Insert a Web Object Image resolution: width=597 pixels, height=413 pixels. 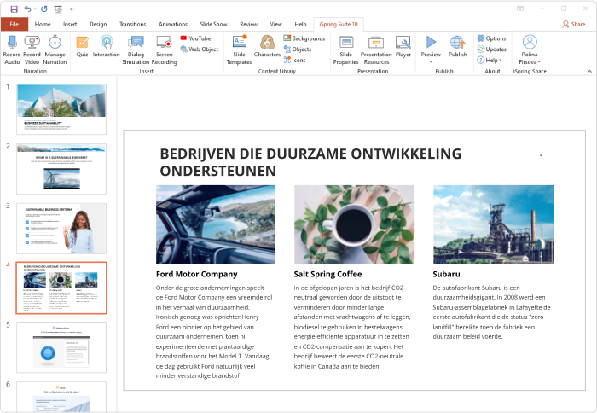[x=199, y=49]
